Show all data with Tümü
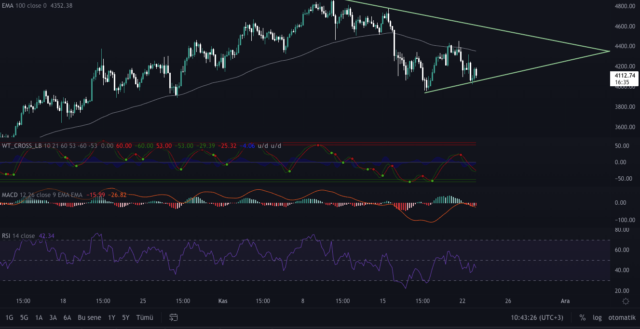Screen dimensions: 640x329 (x=145, y=317)
